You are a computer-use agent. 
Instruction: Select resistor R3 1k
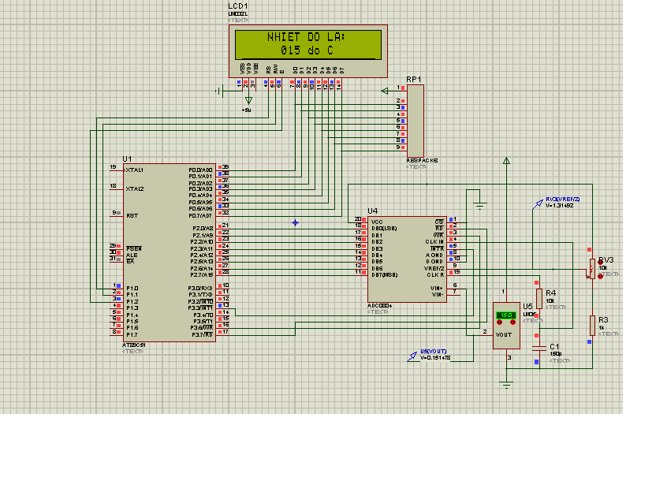592,325
